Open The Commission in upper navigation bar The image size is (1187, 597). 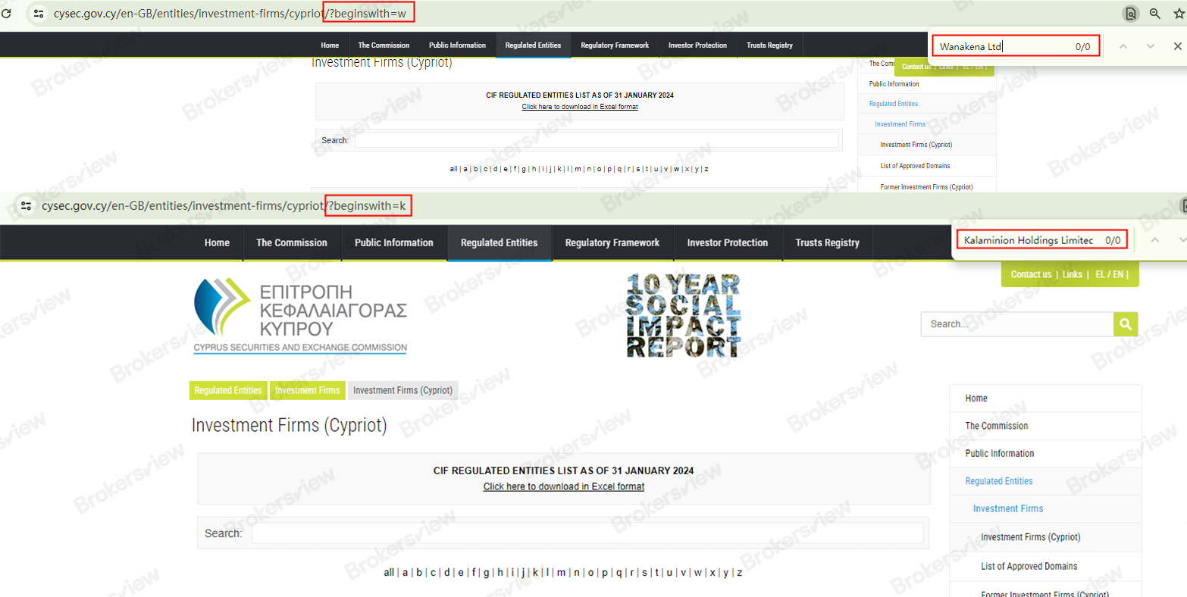click(384, 45)
